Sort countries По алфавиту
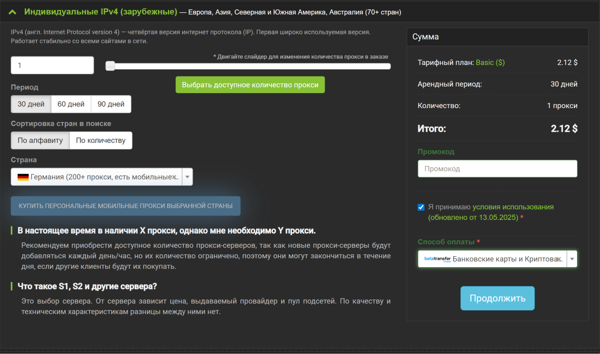 [x=40, y=140]
